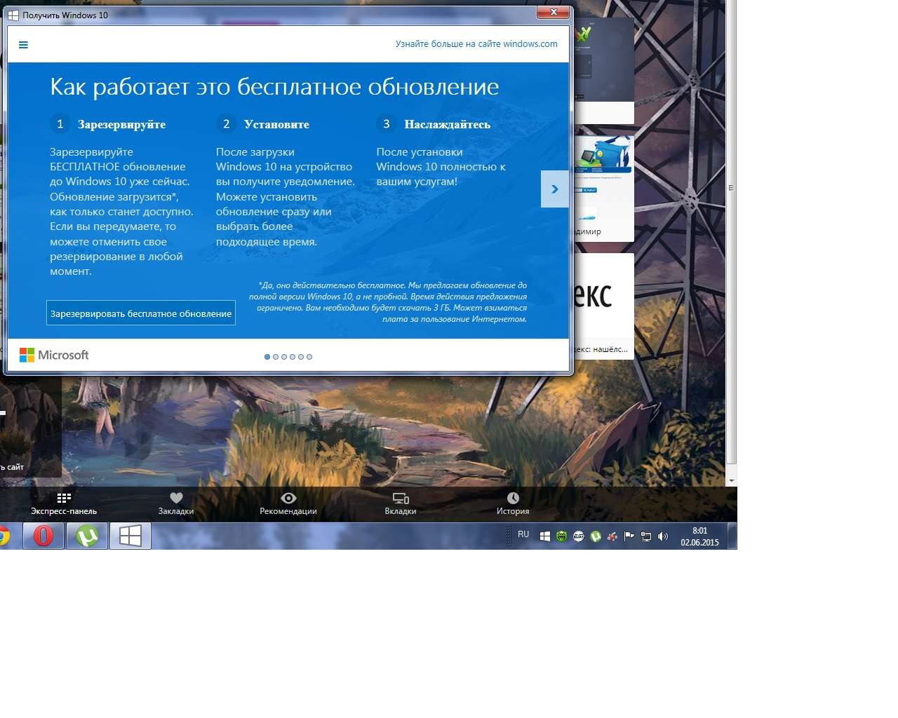Click the step heading 'Зарезервируйте'

(121, 125)
